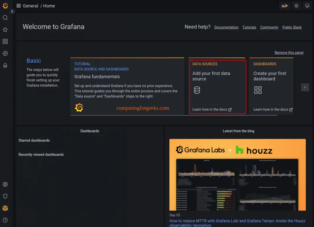Image resolution: width=314 pixels, height=227 pixels.
Task: Open the Configuration gear in sidebar
Action: pyautogui.click(x=5, y=184)
